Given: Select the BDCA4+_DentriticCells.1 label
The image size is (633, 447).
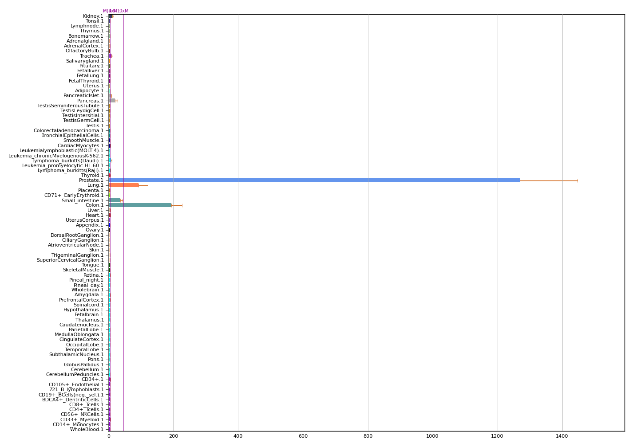Looking at the screenshot, I should pyautogui.click(x=73, y=400).
